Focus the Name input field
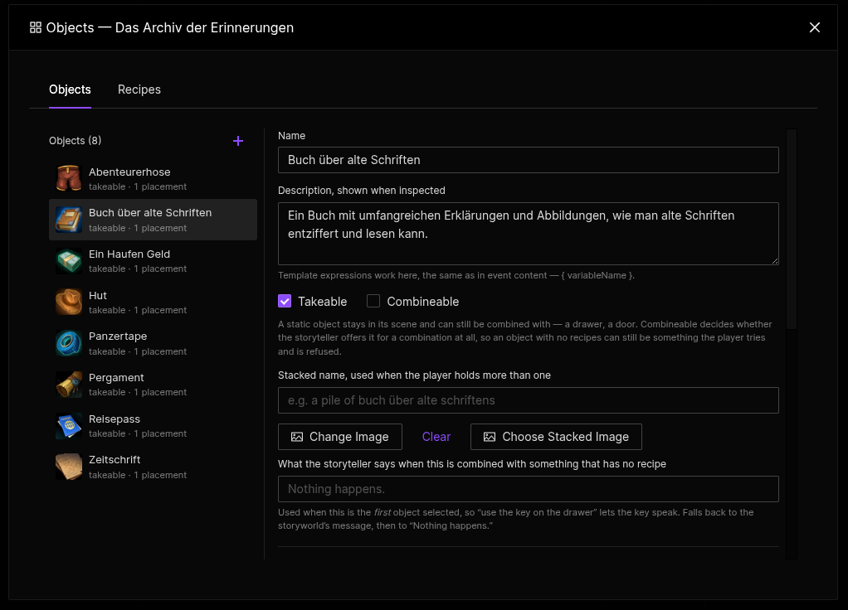This screenshot has width=848, height=610. coord(529,160)
